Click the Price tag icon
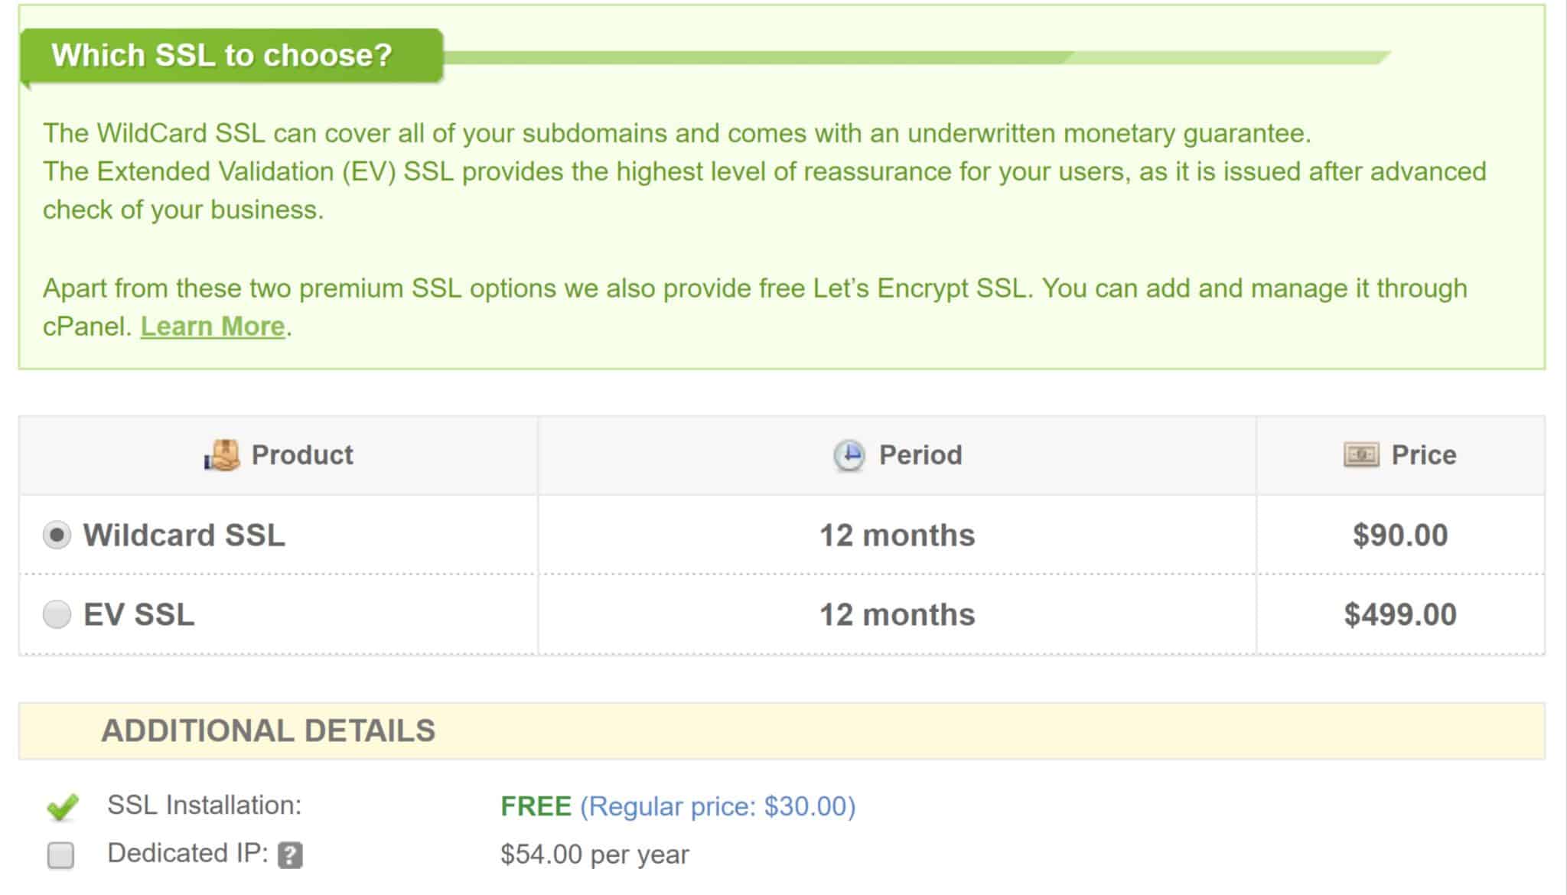This screenshot has height=895, width=1567. coord(1360,455)
